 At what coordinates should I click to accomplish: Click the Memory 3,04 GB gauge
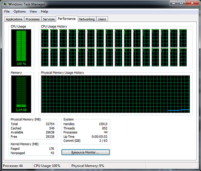point(21,94)
